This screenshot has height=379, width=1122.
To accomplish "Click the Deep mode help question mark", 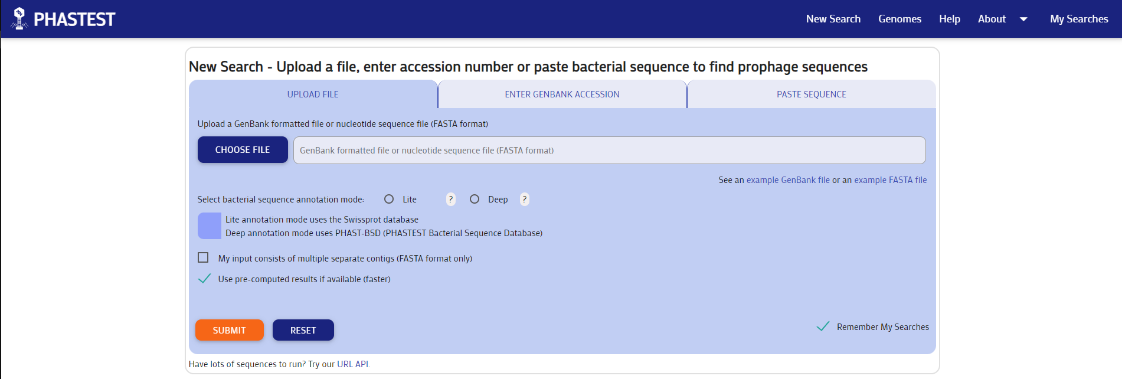I will tap(524, 200).
